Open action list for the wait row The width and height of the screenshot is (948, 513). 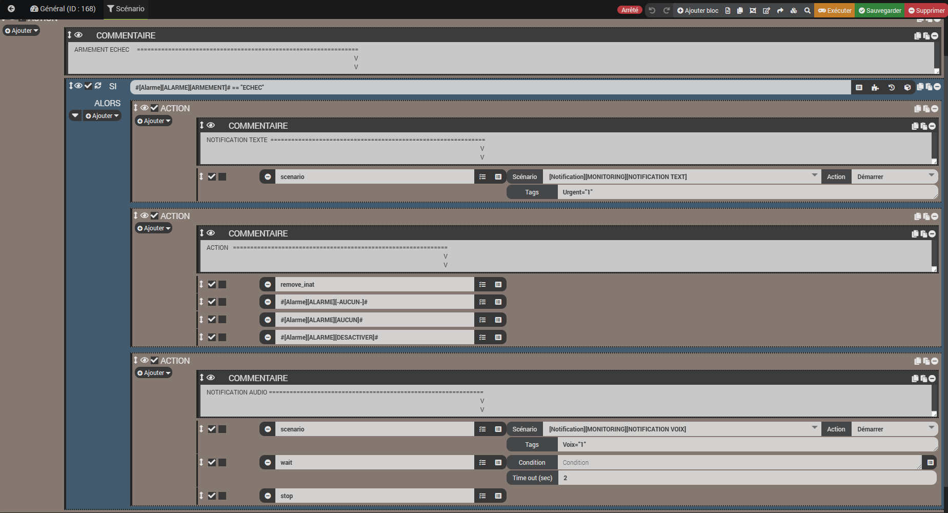[482, 463]
